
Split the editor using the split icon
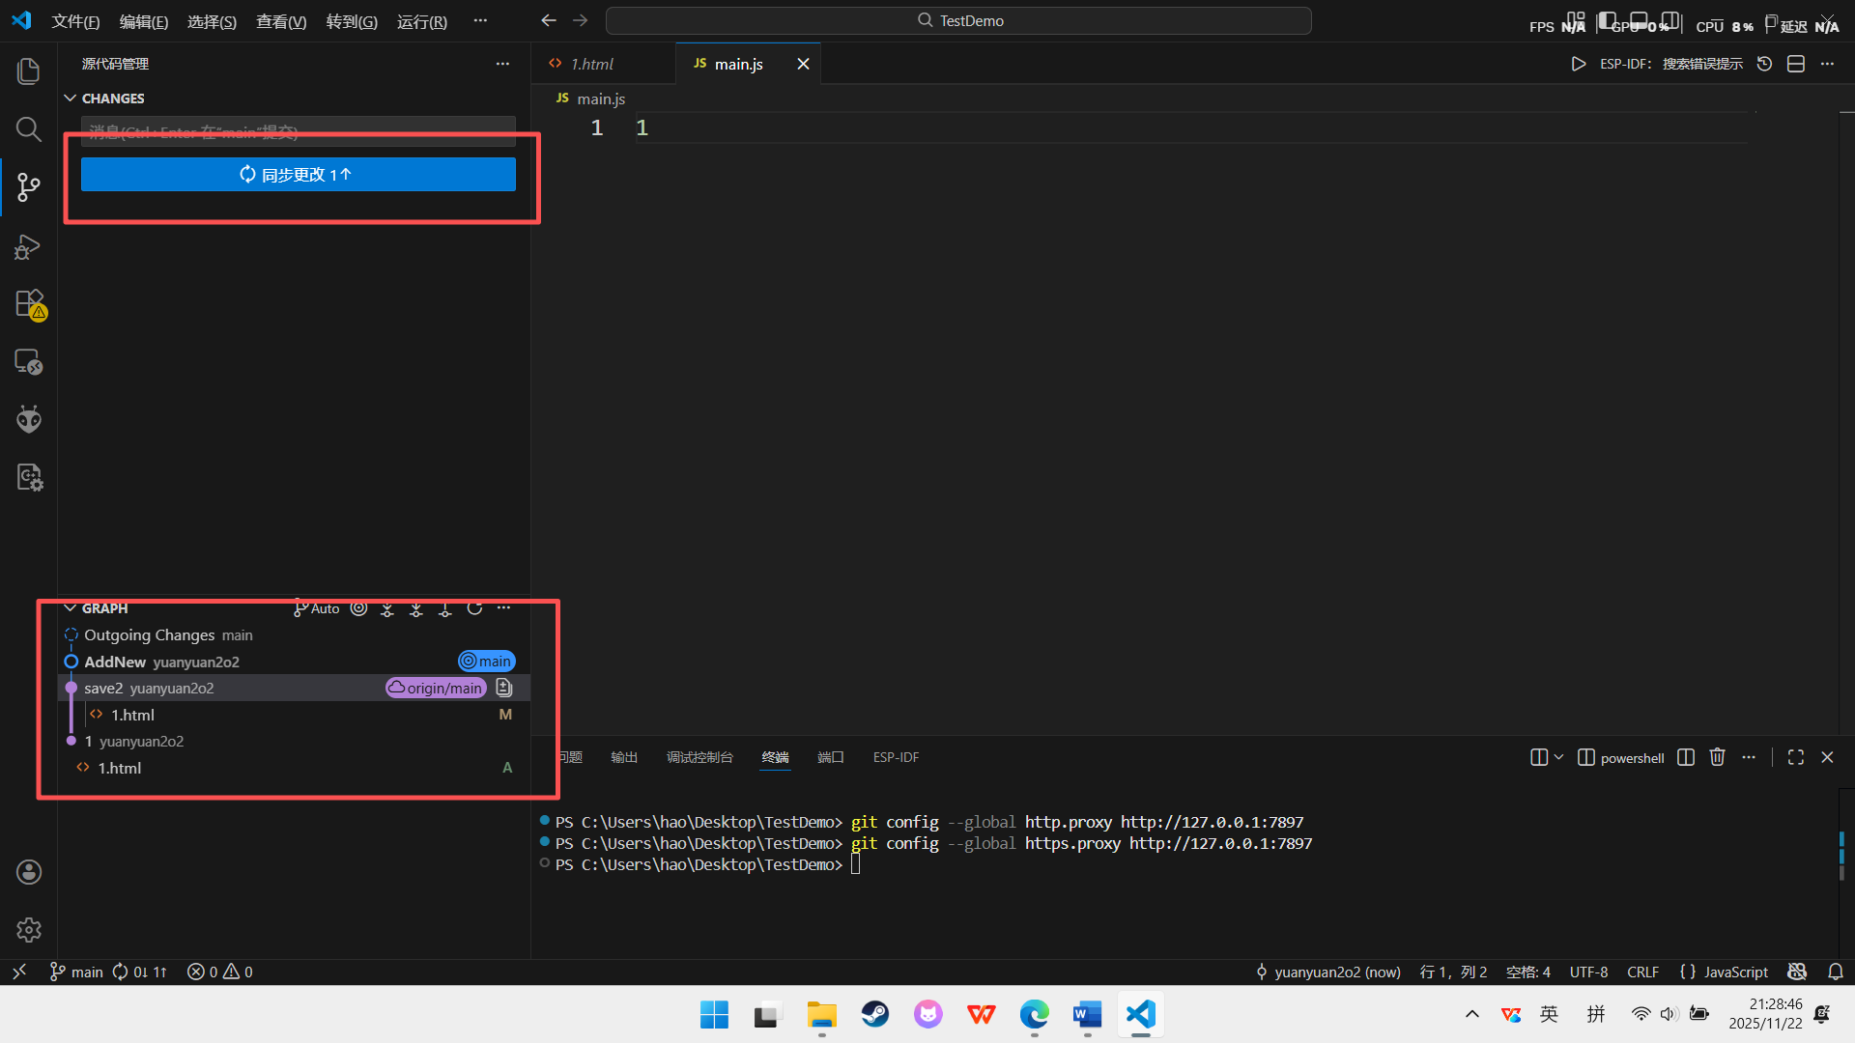tap(1796, 63)
